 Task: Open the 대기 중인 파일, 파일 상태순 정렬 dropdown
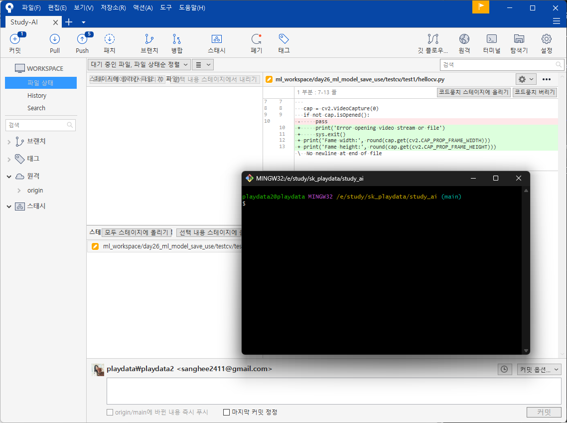(139, 65)
